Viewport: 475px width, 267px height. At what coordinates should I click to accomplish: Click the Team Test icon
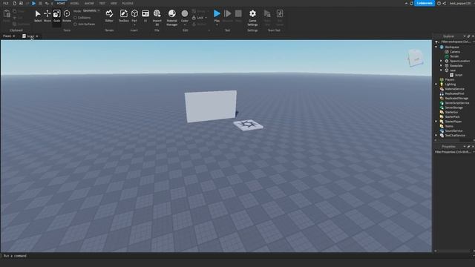coord(267,13)
